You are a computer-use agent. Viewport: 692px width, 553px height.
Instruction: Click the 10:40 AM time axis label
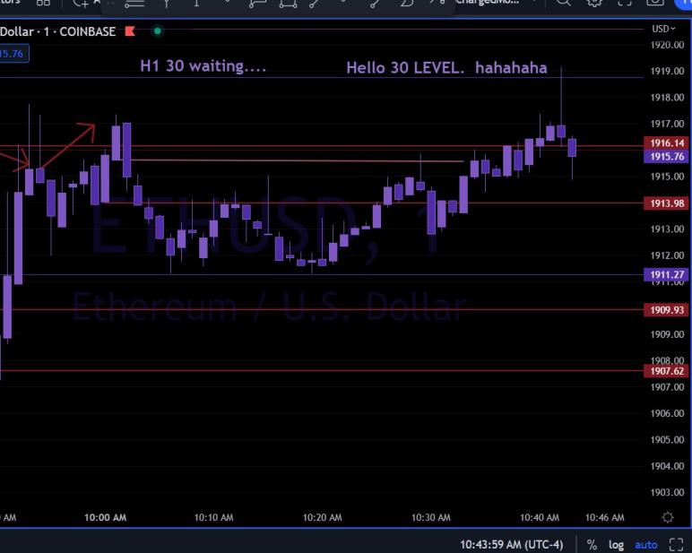(540, 517)
